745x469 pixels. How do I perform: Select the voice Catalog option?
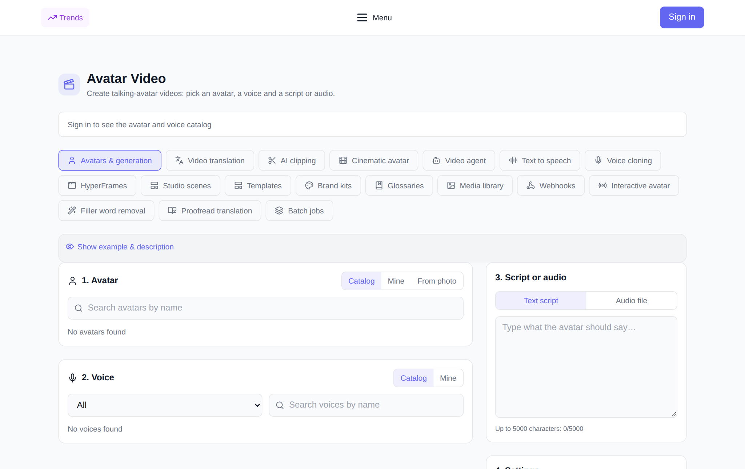click(413, 378)
